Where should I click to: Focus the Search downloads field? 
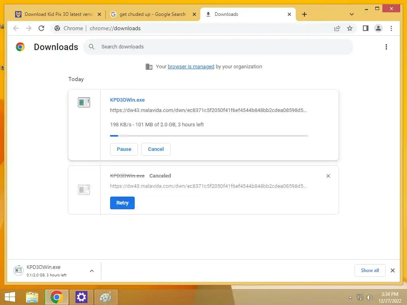click(x=218, y=47)
